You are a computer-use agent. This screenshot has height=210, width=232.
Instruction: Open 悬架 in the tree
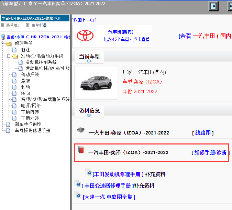coord(25,81)
